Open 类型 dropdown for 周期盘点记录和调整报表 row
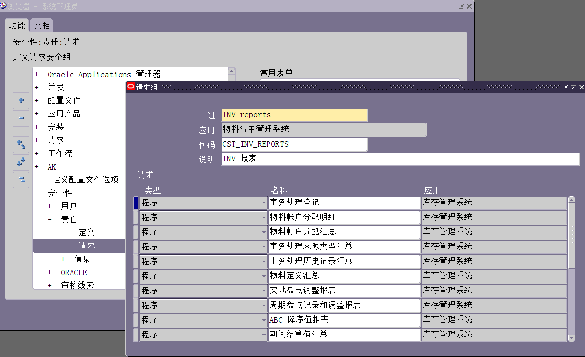The width and height of the screenshot is (585, 357). point(264,306)
